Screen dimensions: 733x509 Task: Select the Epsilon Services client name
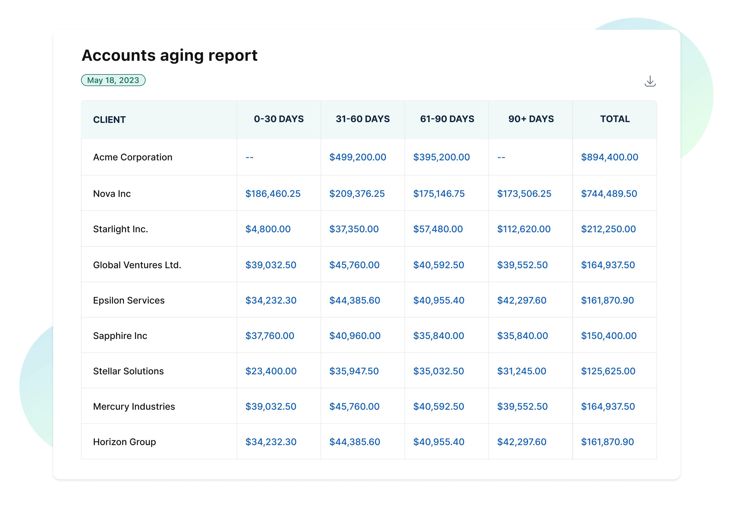click(129, 300)
